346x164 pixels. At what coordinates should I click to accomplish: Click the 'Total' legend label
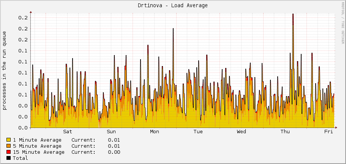coord(20,158)
